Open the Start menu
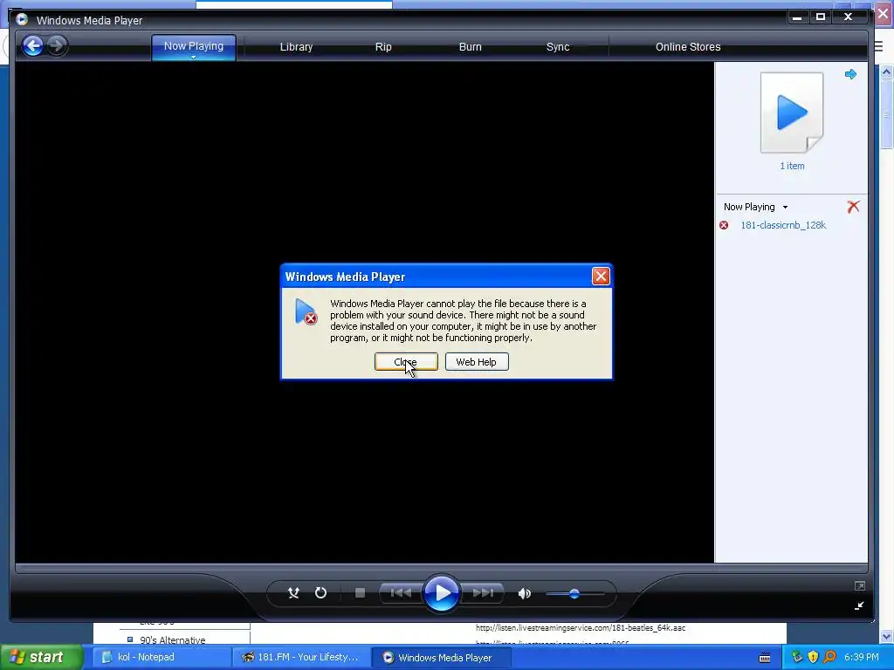The width and height of the screenshot is (894, 670). (41, 657)
